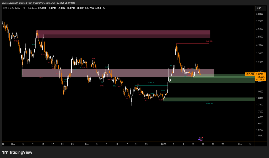The height and width of the screenshot is (158, 269).
Task: Click the Coinbase exchange label in legend
Action: [32, 8]
